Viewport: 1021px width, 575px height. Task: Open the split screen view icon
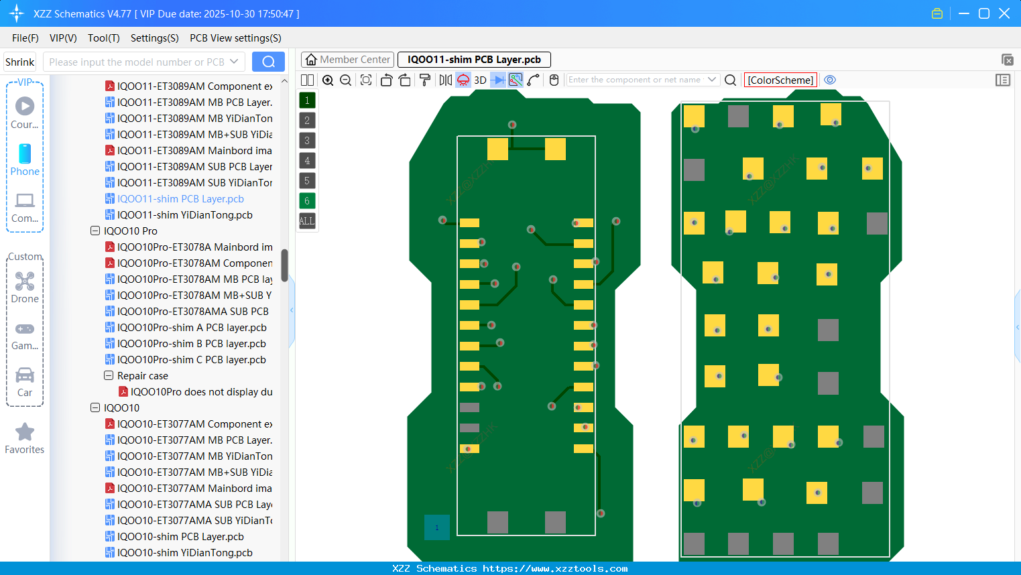pyautogui.click(x=308, y=80)
